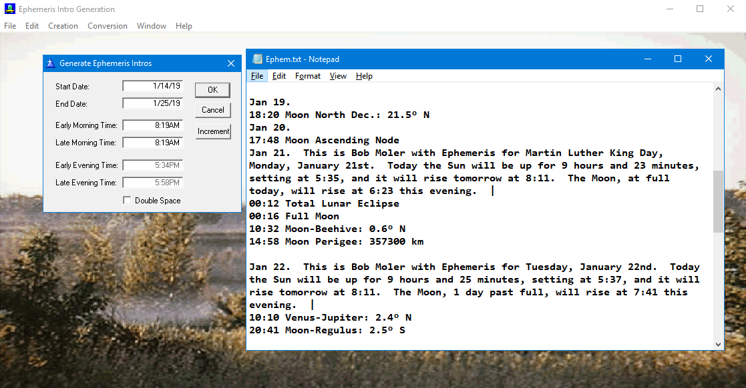Open the Creation menu

tap(63, 26)
